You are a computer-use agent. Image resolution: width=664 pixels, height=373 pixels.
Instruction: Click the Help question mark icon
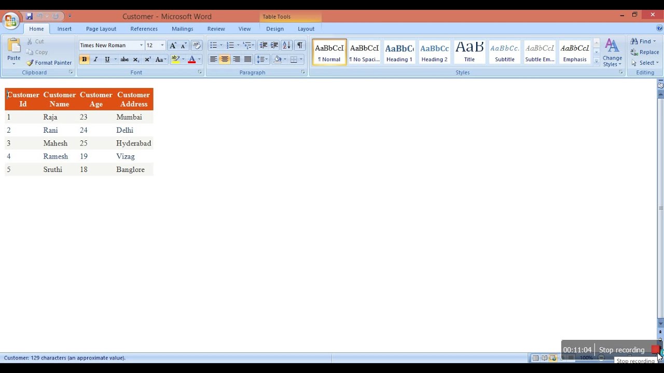pyautogui.click(x=659, y=28)
